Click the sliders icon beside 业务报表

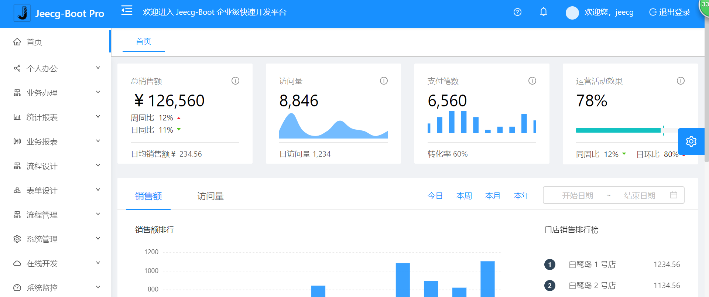click(17, 141)
